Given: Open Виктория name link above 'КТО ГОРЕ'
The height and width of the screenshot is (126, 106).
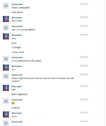Looking at the screenshot, I should coord(17,17).
